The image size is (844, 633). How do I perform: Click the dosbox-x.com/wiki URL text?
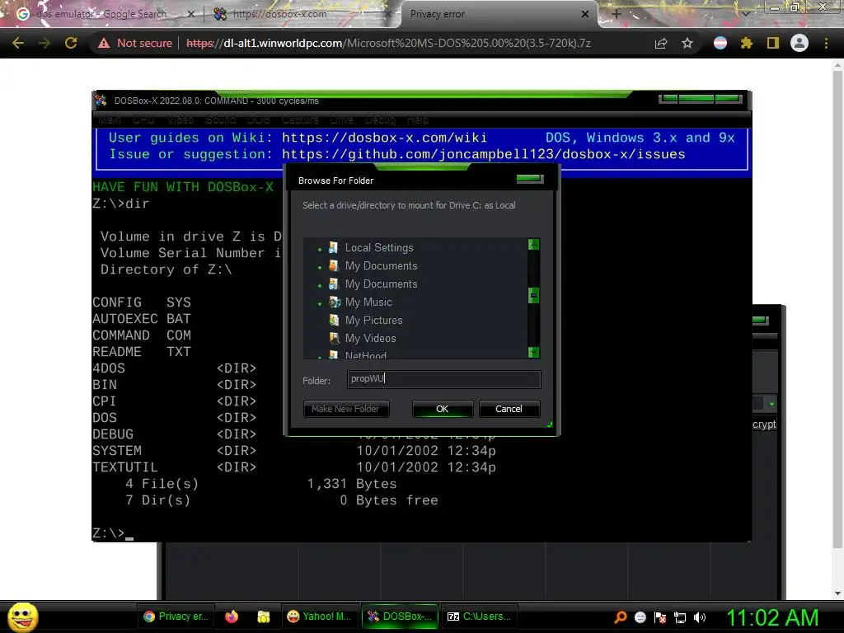384,138
